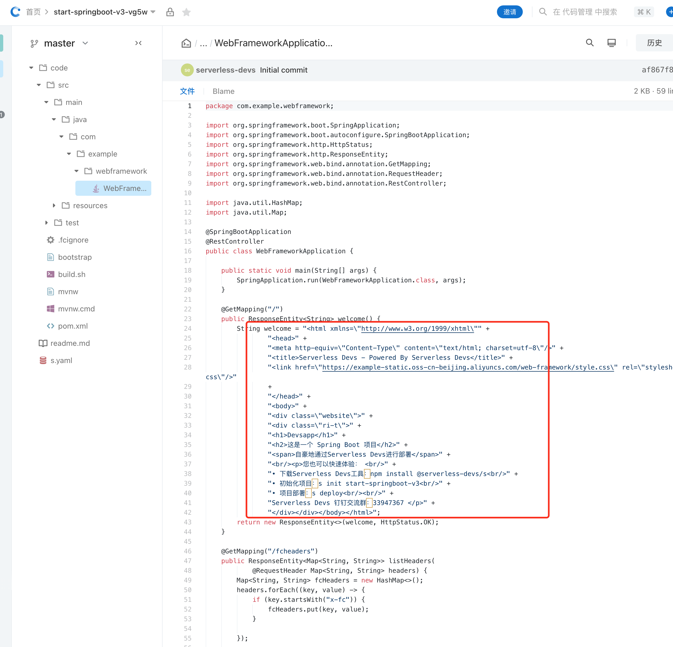Collapse the code folder
The width and height of the screenshot is (673, 647).
31,67
